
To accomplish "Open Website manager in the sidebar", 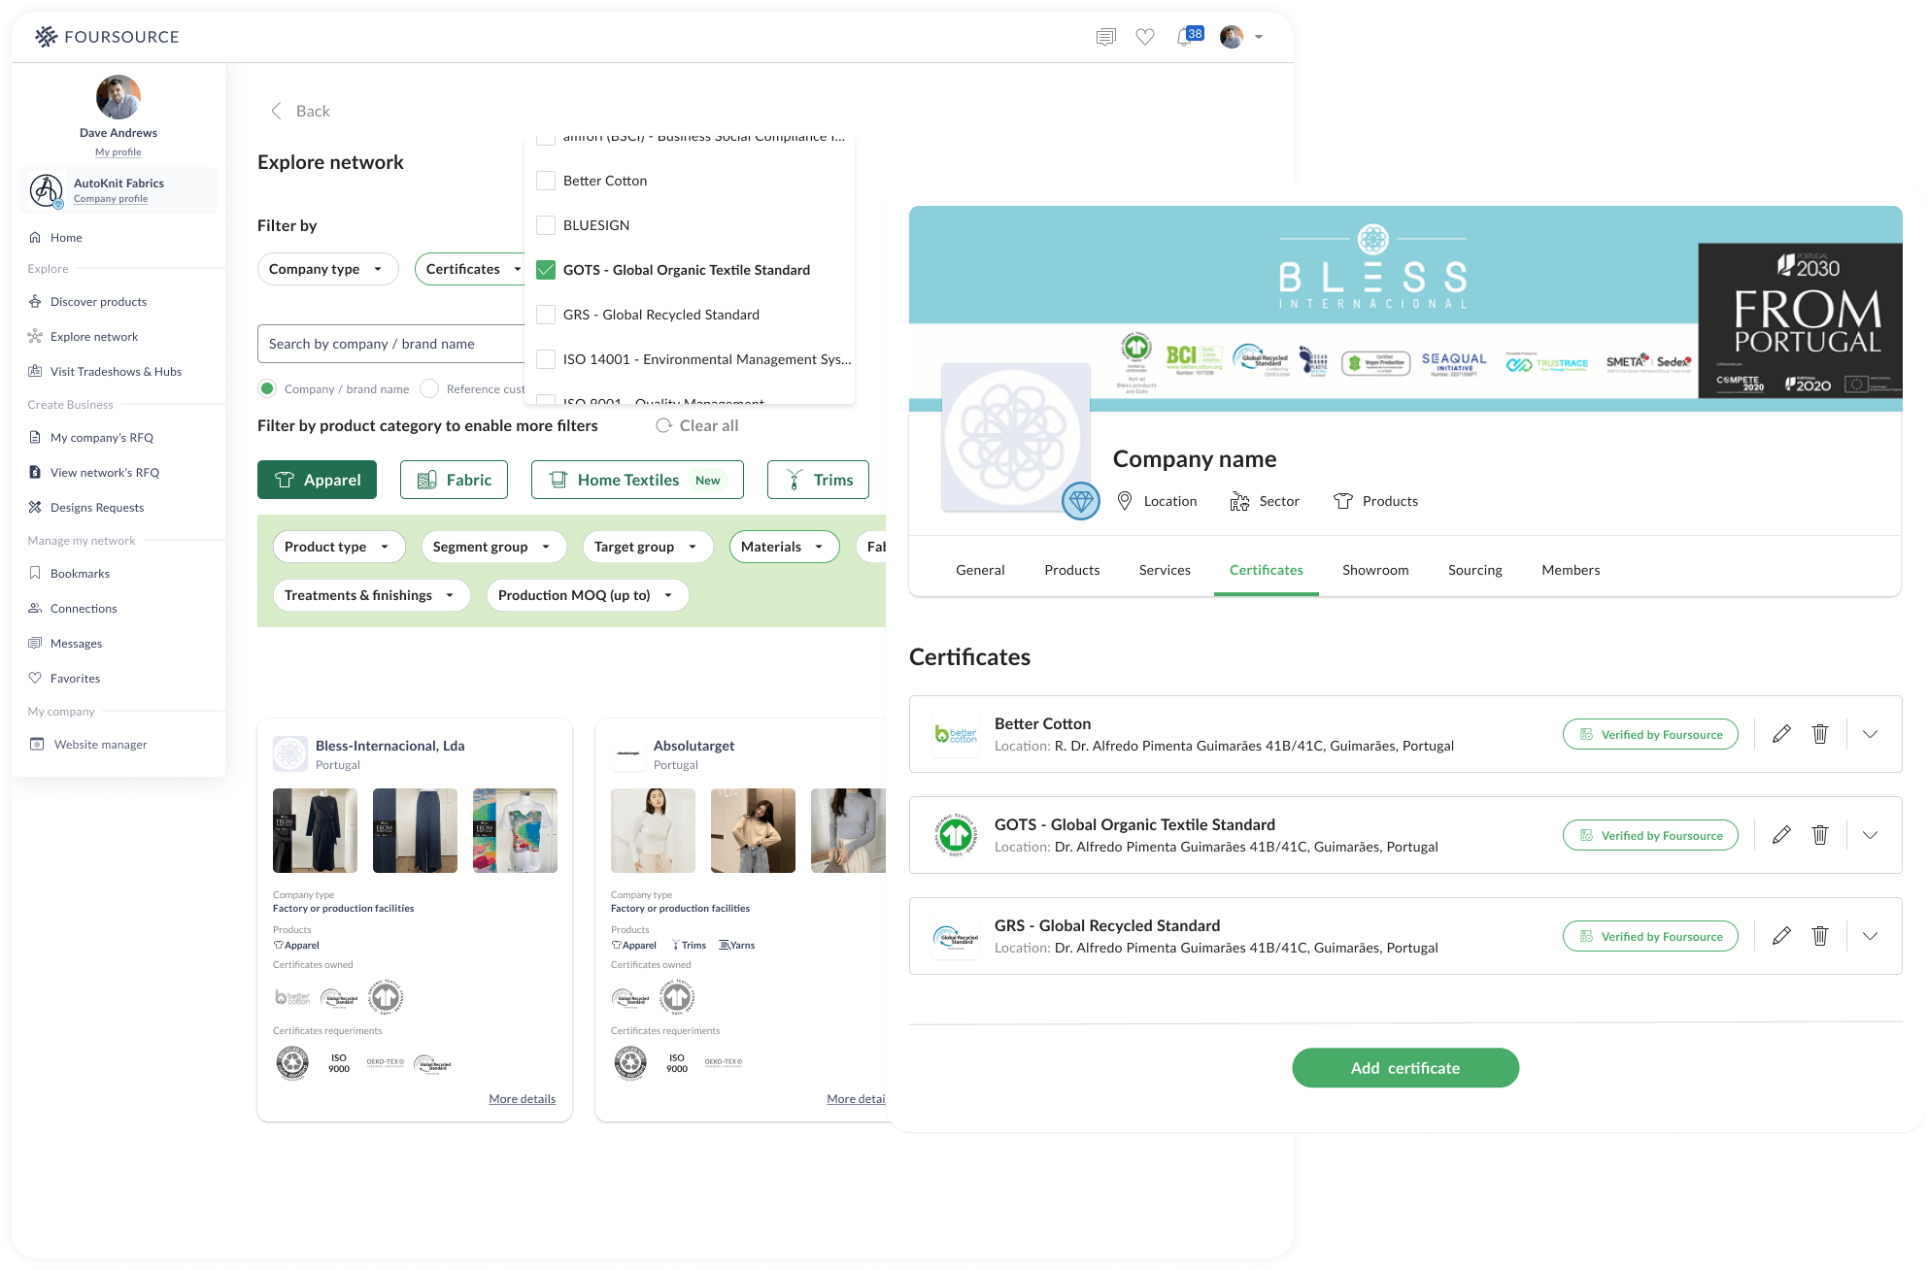I will point(100,744).
